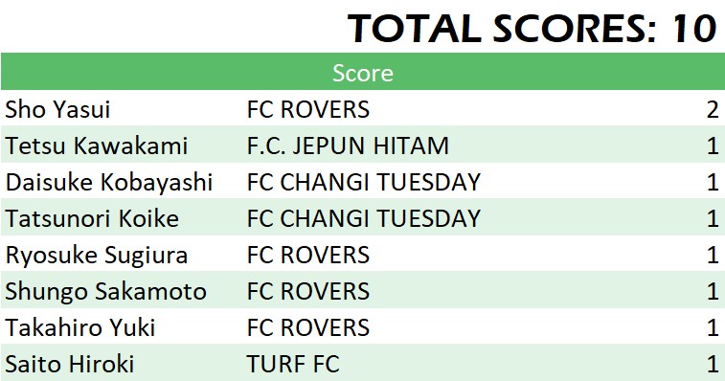Screen dimensions: 725x381
Task: Click Ryosuke Sugiura name cell
Action: pyautogui.click(x=97, y=256)
